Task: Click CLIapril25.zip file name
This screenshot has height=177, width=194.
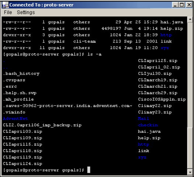Action: coord(157,61)
